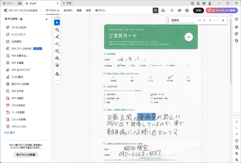Switch to the 読み取り tab

click(68, 10)
